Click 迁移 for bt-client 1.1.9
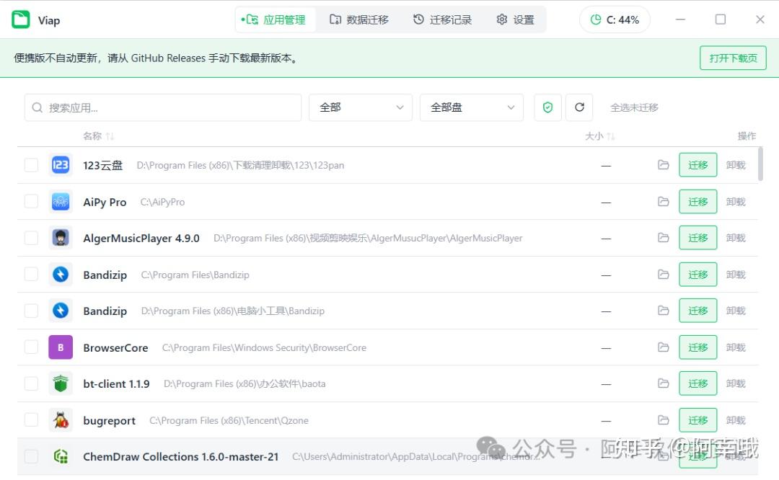779x480 pixels. [x=698, y=383]
